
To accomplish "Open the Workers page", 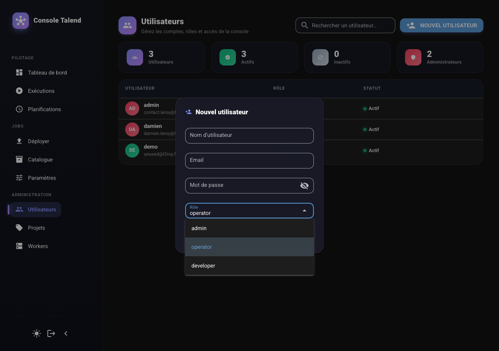I will tap(38, 246).
